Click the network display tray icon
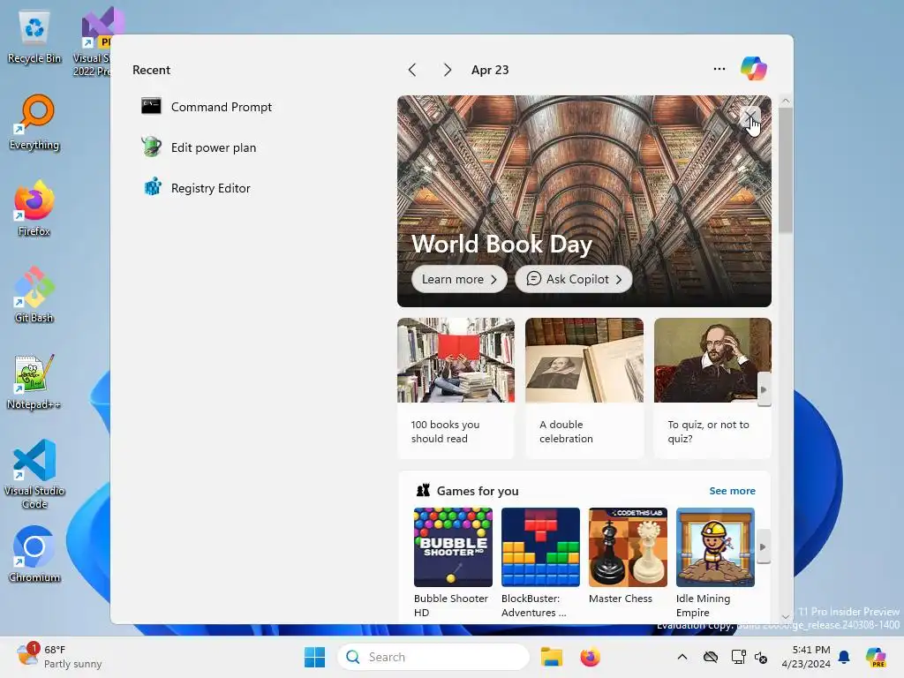Screen dimensions: 904x678 point(739,657)
